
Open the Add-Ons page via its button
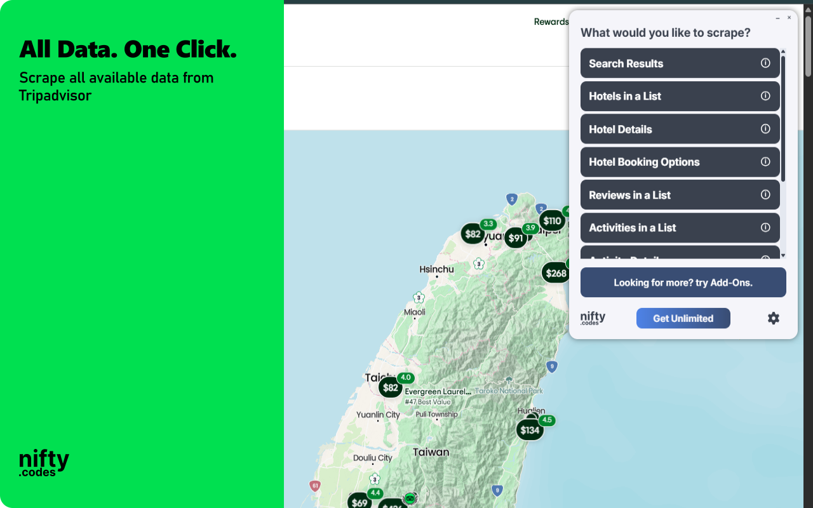tap(683, 282)
